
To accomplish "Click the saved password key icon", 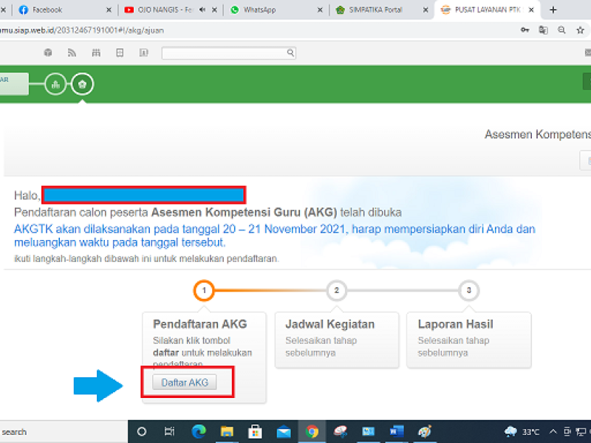I will 525,30.
